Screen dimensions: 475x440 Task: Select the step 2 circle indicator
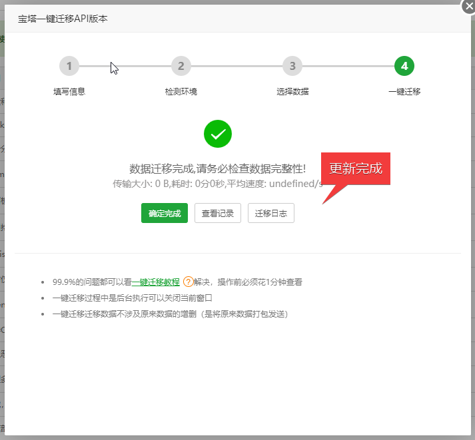coord(181,66)
